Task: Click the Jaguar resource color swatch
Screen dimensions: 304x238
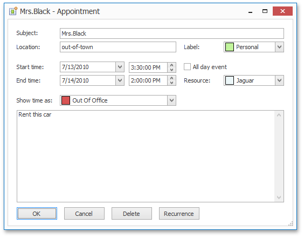Action: coord(230,80)
